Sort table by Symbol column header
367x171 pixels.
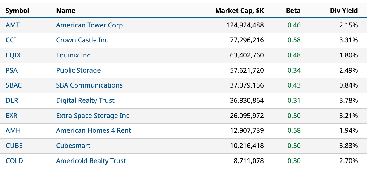coord(17,11)
